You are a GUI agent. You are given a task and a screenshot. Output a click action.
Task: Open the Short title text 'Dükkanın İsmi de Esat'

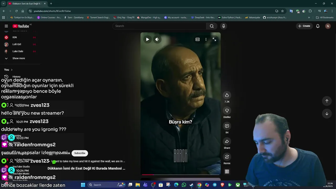click(x=86, y=169)
